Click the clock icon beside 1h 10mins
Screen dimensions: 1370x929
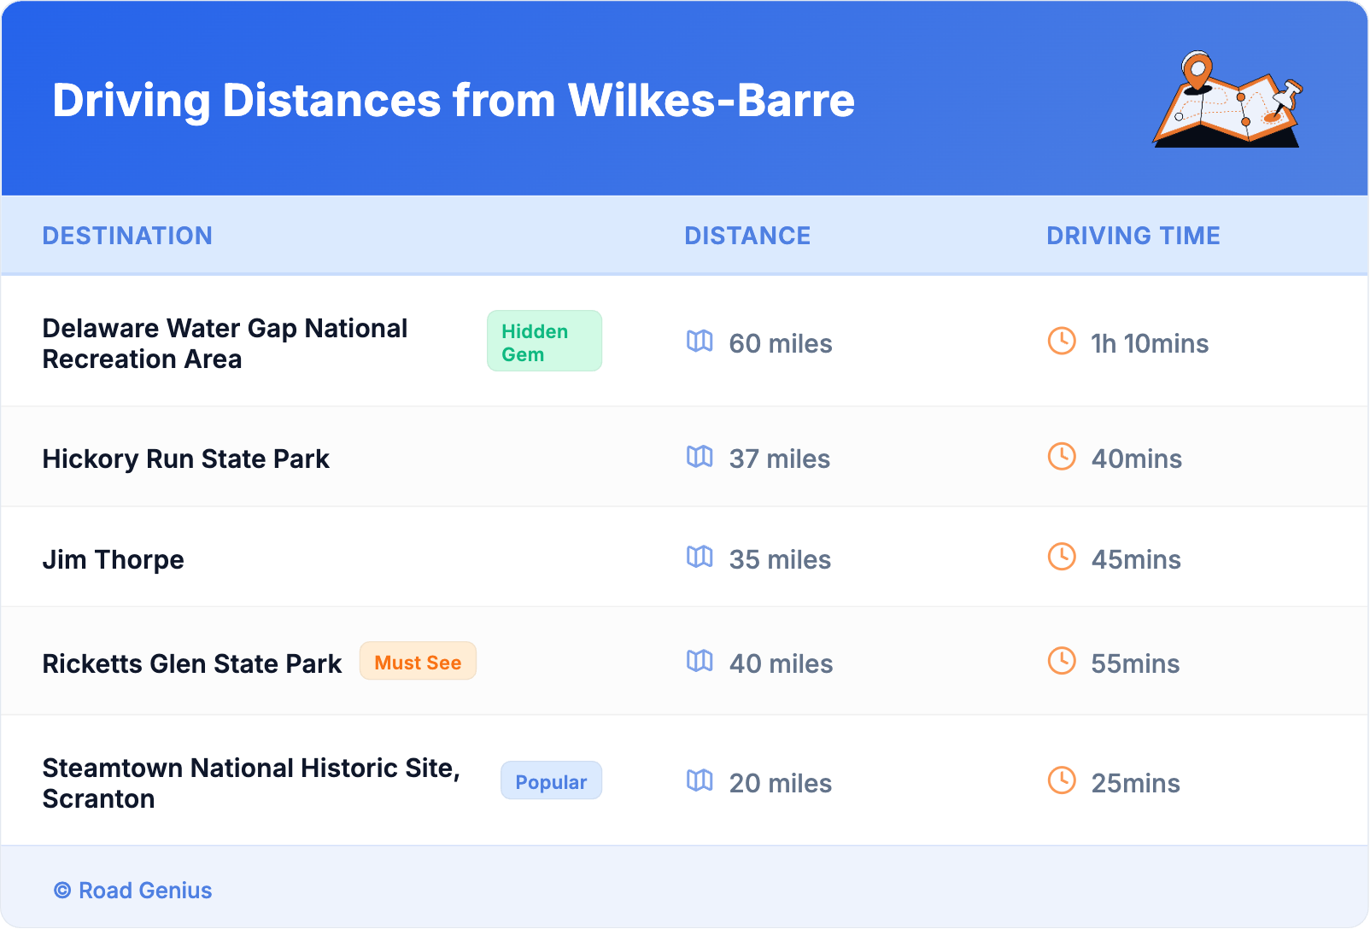[1062, 341]
